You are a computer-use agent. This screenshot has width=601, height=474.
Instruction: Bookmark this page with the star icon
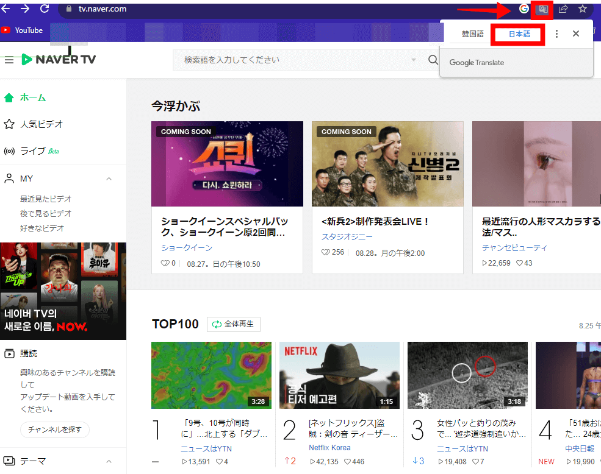point(583,9)
